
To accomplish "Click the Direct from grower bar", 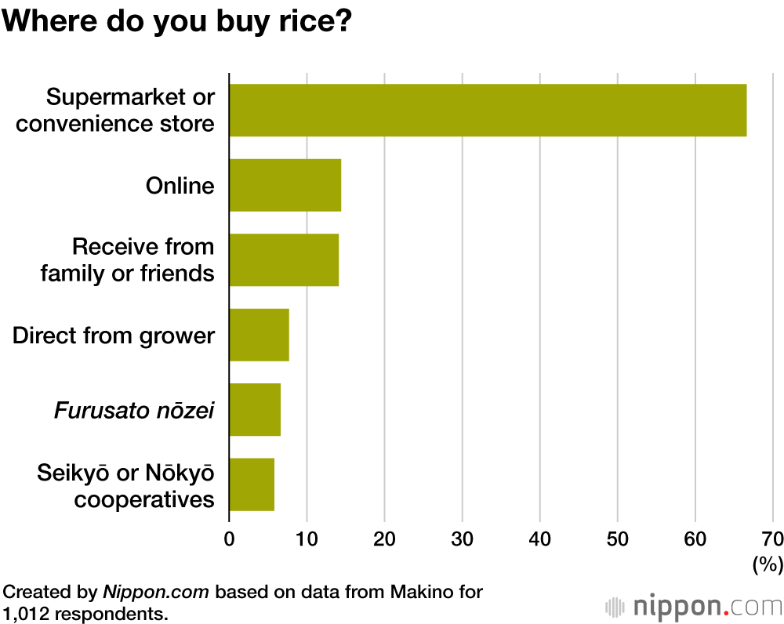I will tap(259, 335).
